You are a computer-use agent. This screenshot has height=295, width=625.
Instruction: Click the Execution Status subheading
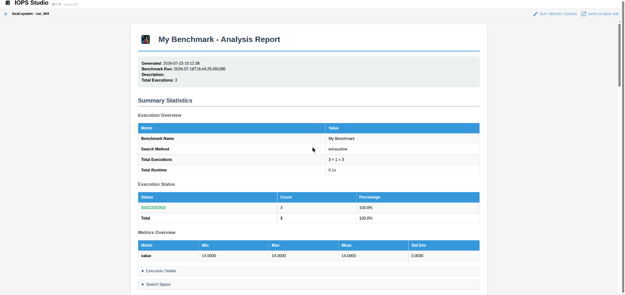click(156, 184)
